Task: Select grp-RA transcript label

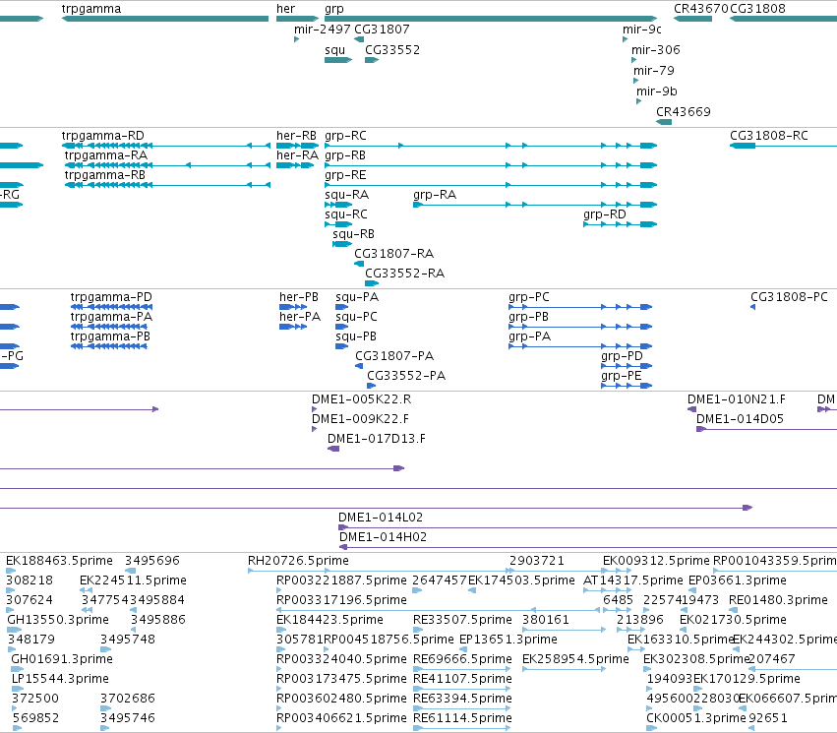Action: (435, 195)
